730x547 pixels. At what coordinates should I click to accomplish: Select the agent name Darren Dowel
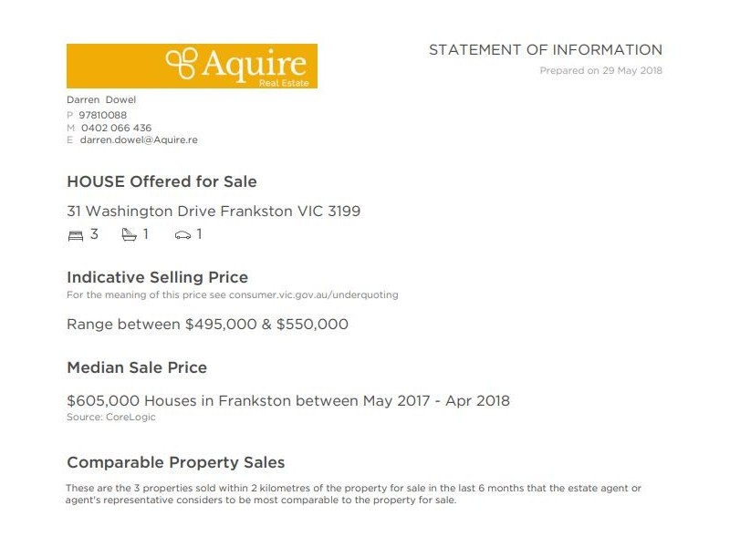[100, 99]
